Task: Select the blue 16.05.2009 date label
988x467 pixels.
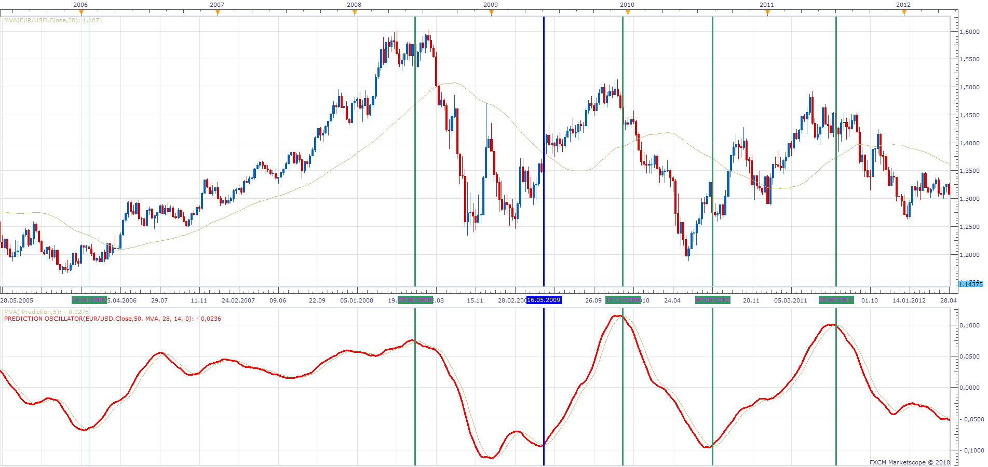Action: [x=544, y=300]
